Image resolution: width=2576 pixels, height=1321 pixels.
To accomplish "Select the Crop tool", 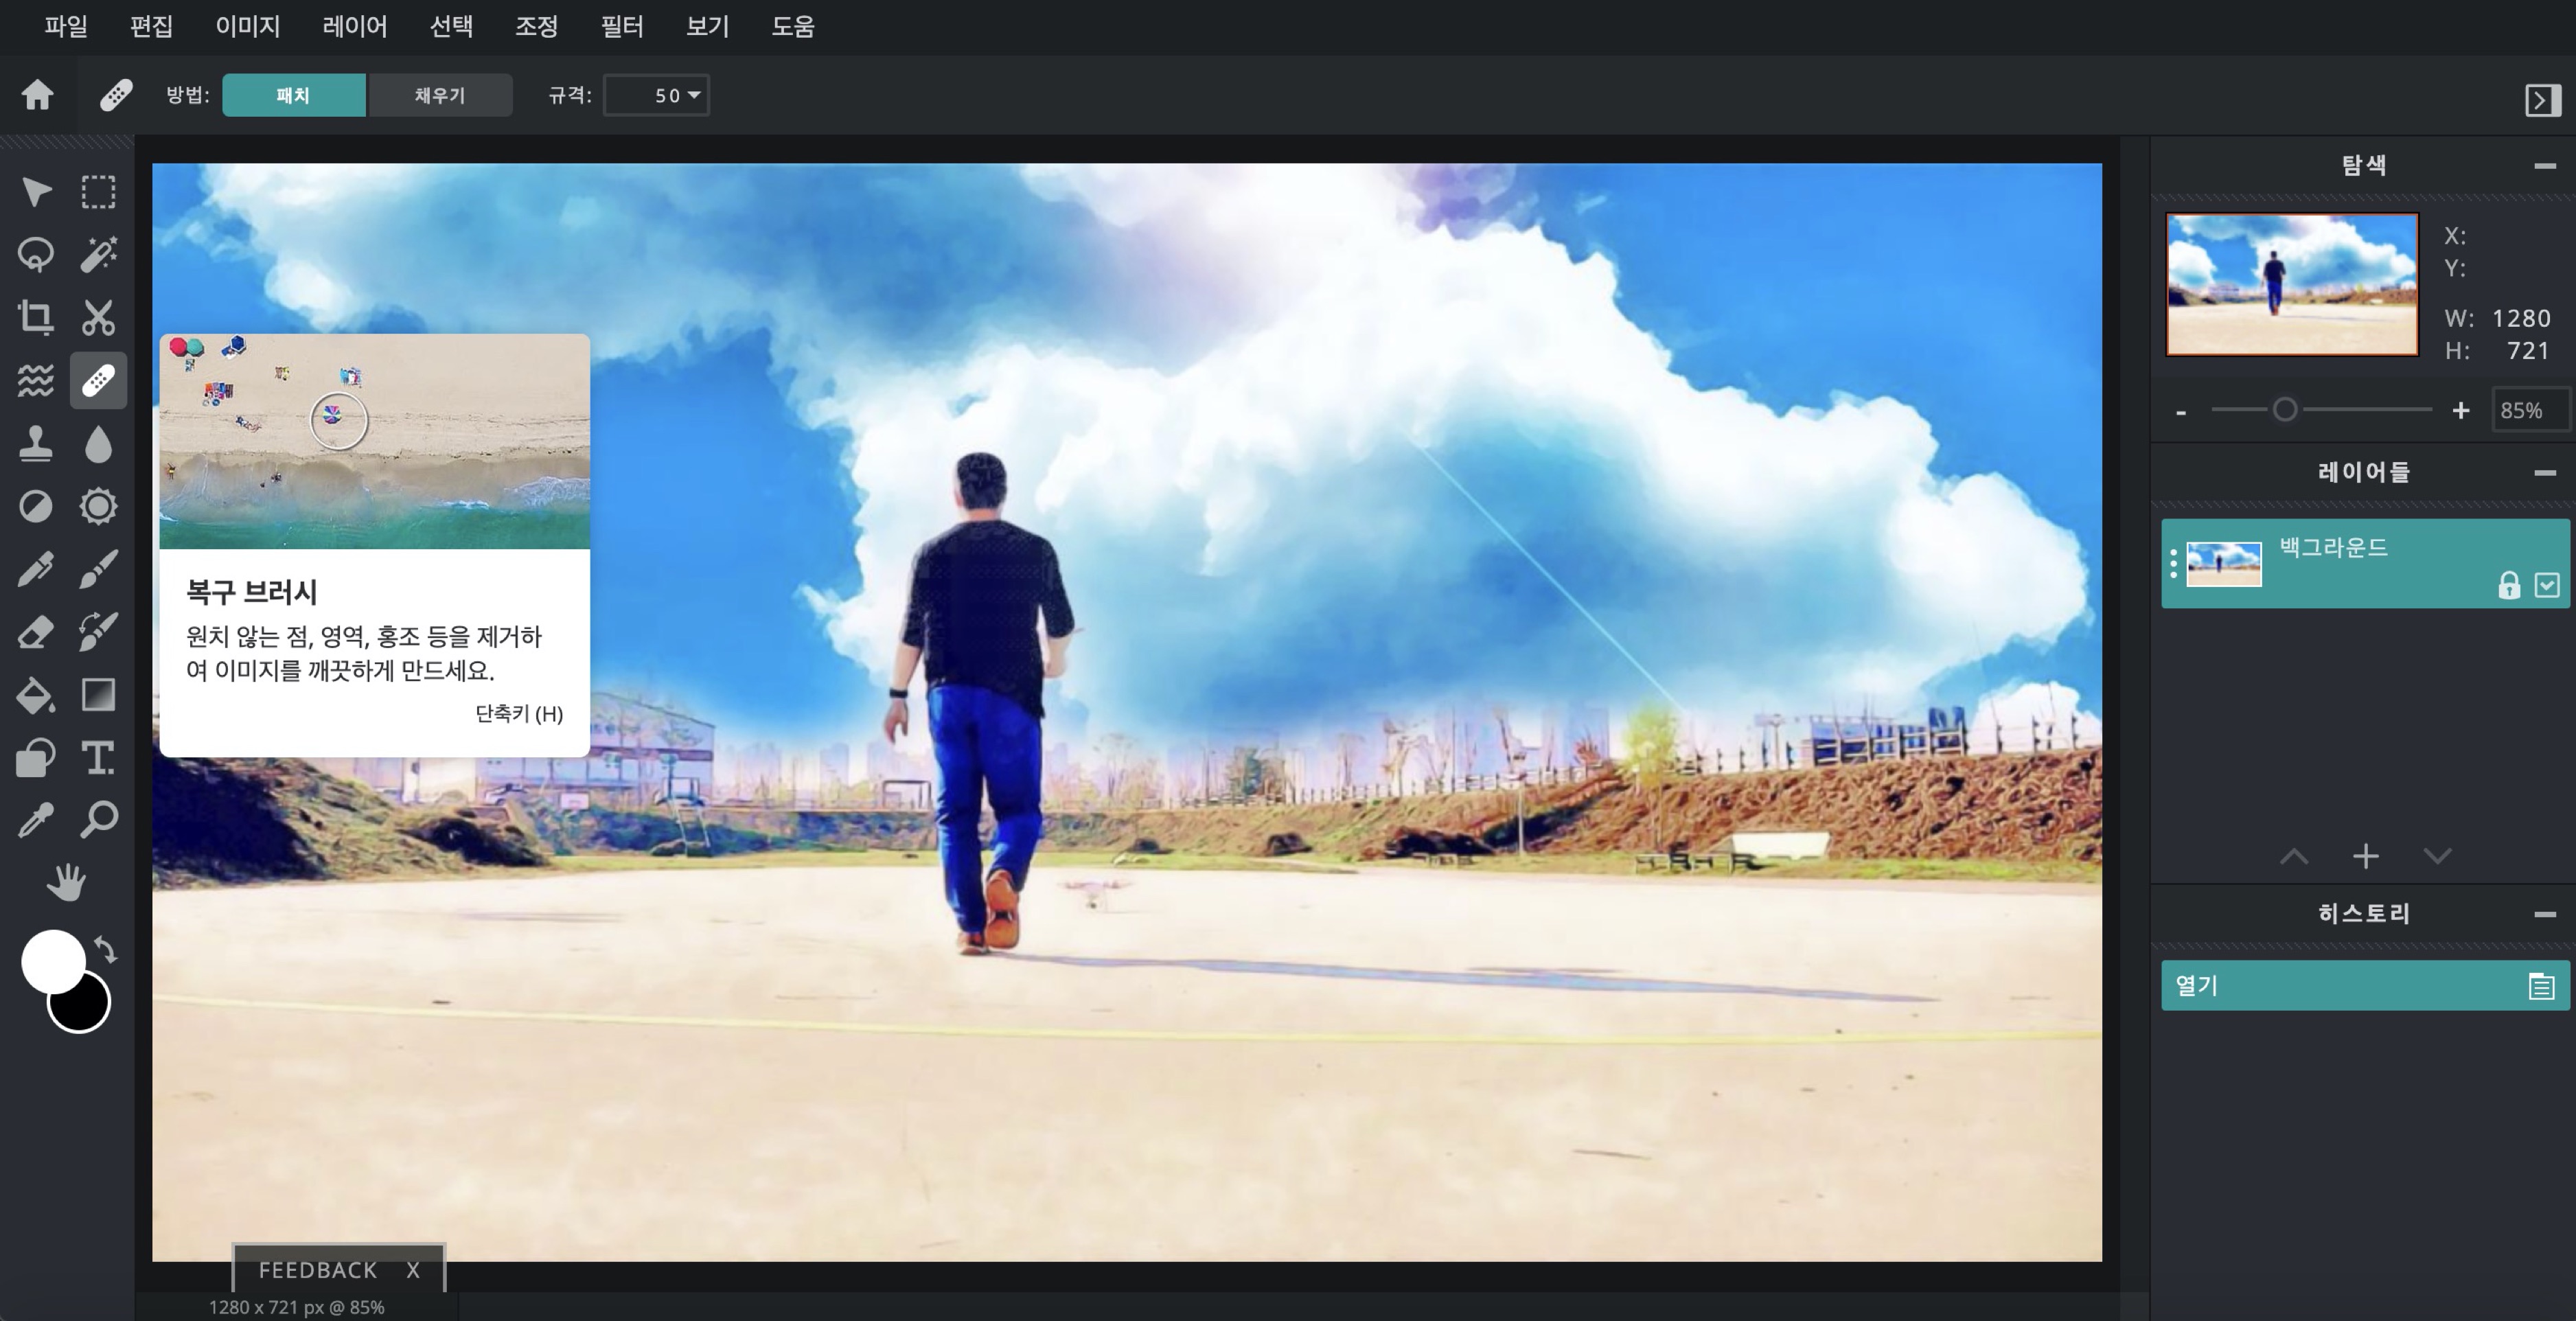I will 36,318.
